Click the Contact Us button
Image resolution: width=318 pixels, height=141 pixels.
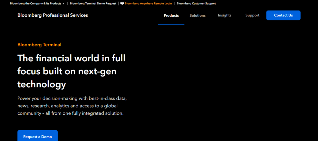tap(283, 15)
